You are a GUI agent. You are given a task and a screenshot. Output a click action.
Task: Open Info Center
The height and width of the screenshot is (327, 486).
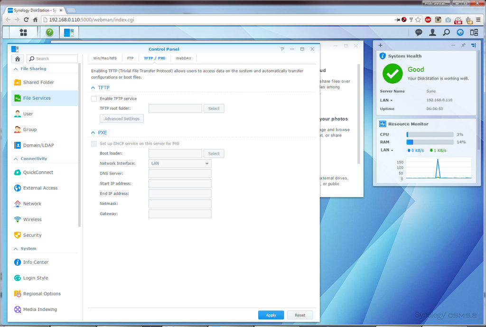45,262
